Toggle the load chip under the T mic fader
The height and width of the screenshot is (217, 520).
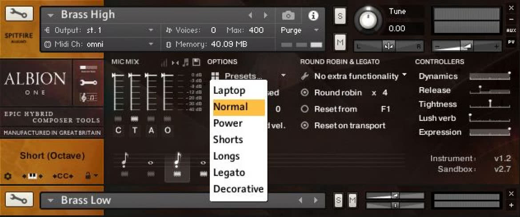[x=134, y=119]
